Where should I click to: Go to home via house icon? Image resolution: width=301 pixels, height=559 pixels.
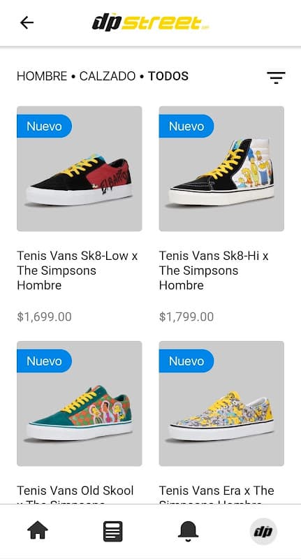point(38,530)
